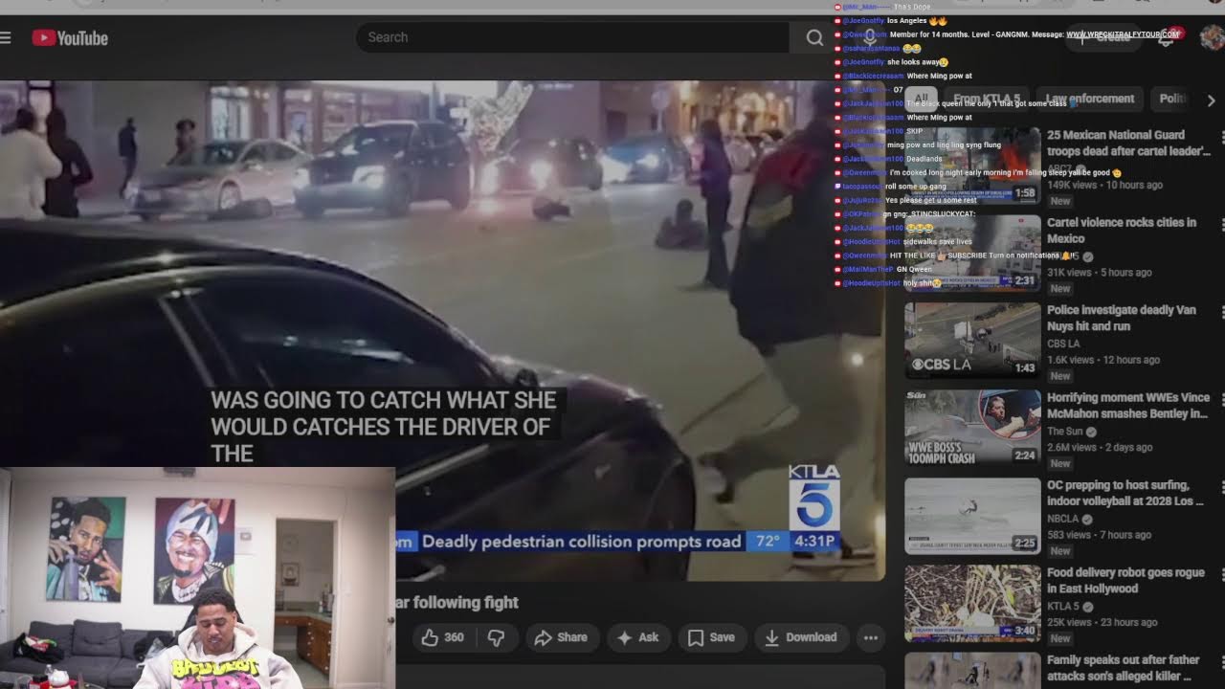The width and height of the screenshot is (1225, 689).
Task: Open title 'Police investigate deadly Van Nuys hit and run'
Action: (1123, 319)
